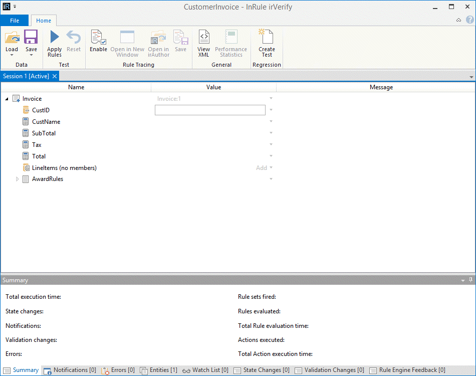The image size is (476, 376).
Task: Select the SubTotal field row
Action: pyautogui.click(x=44, y=133)
